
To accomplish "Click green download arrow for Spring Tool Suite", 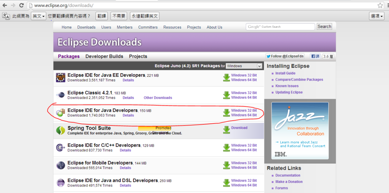I will pos(226,130).
